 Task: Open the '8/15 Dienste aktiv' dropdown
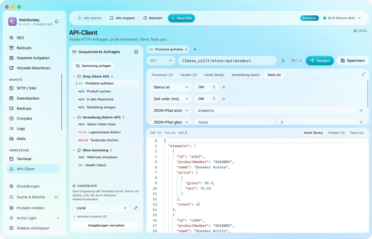[342, 18]
